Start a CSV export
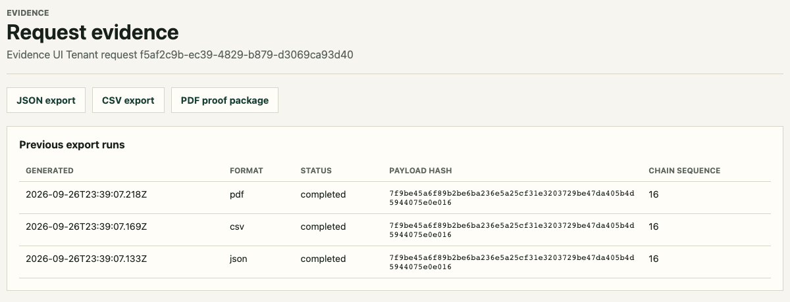Screen dimensions: 790x302 tap(128, 100)
